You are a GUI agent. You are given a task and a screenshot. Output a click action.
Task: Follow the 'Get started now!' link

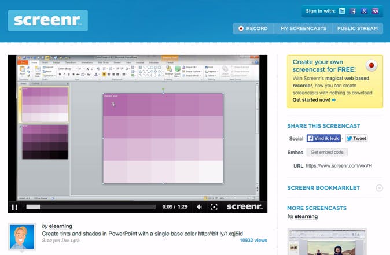click(314, 100)
